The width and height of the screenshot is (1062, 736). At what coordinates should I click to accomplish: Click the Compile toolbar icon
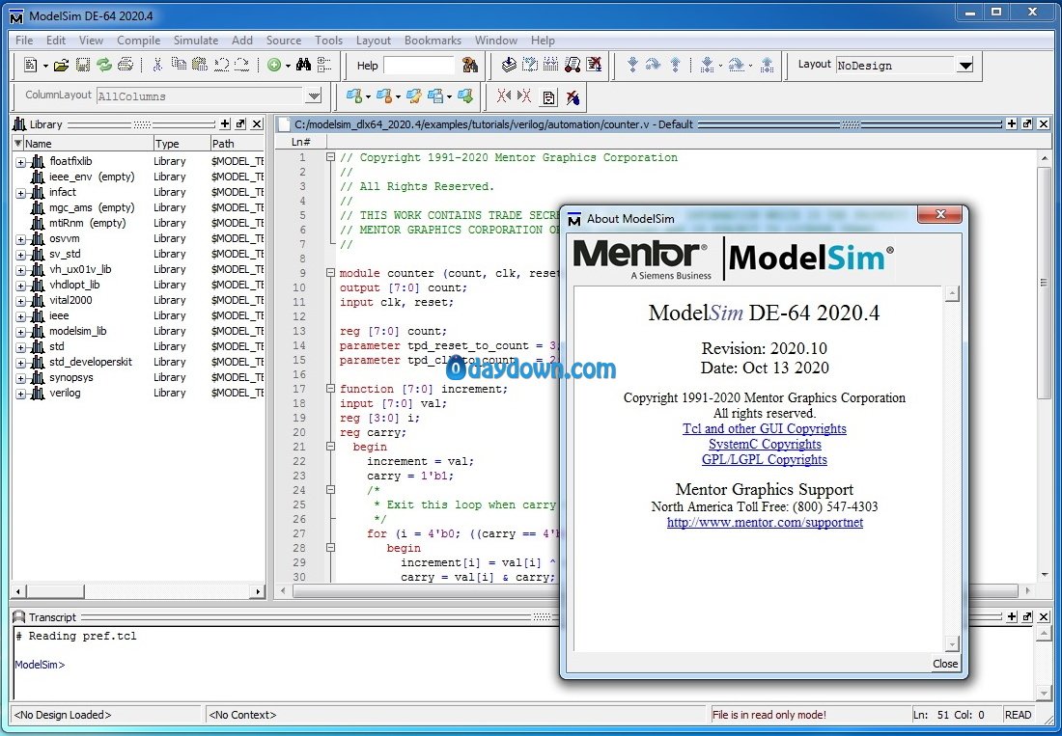pyautogui.click(x=509, y=65)
